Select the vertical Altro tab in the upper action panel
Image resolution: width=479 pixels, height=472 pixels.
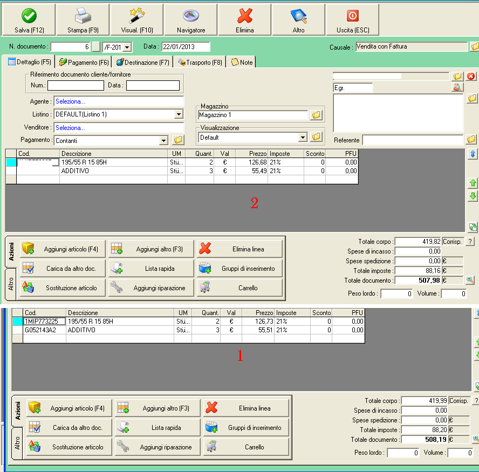click(x=11, y=284)
